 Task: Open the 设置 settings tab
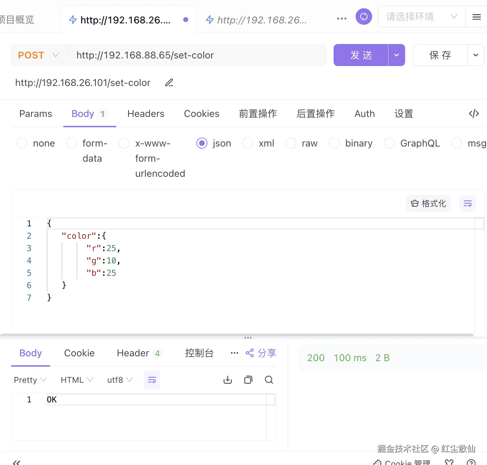[404, 113]
